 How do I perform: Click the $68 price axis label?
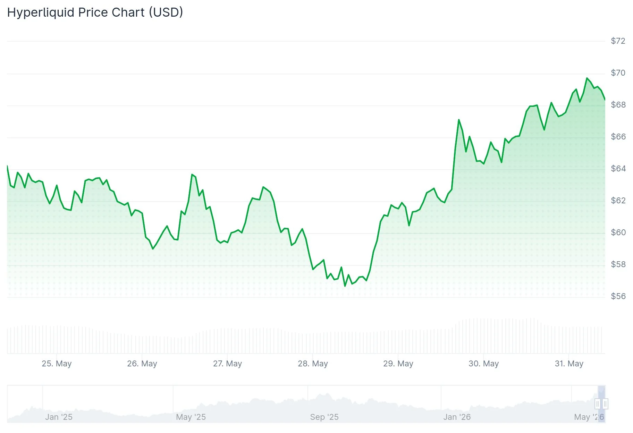618,105
